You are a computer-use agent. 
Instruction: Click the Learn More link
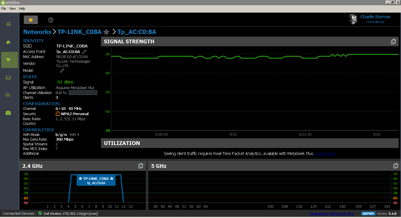tap(325, 153)
